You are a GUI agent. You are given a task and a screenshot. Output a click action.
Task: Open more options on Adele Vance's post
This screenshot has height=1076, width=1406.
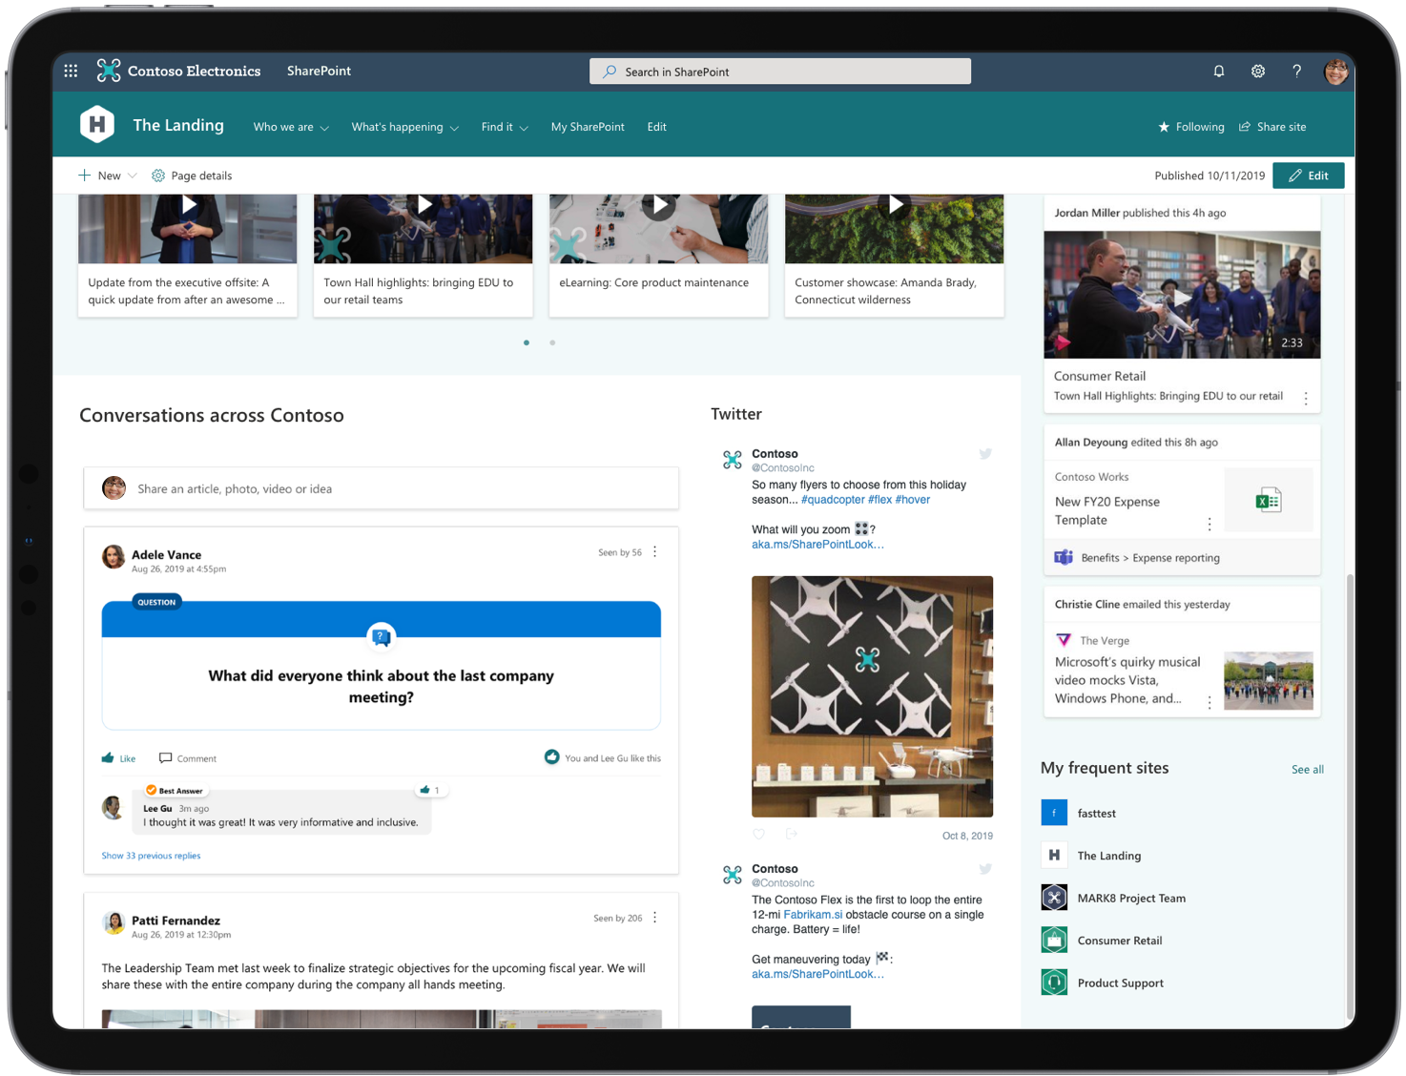(655, 552)
